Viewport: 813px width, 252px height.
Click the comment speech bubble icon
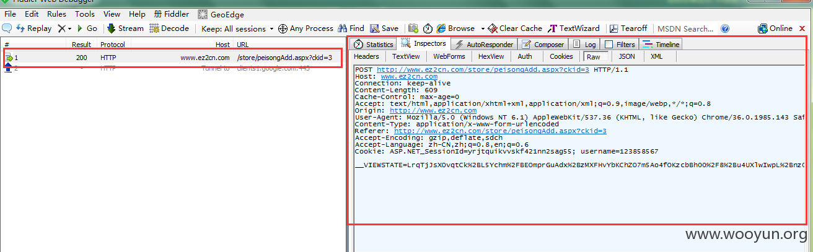click(7, 28)
